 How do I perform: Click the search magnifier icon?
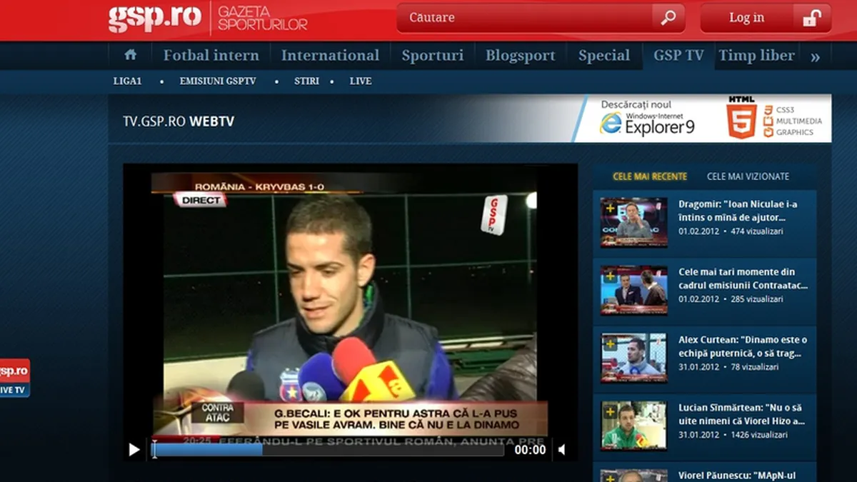tap(668, 18)
